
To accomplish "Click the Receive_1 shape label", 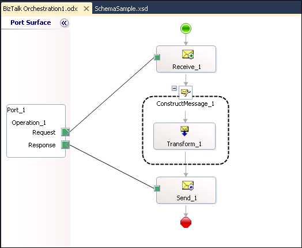I will pos(186,67).
